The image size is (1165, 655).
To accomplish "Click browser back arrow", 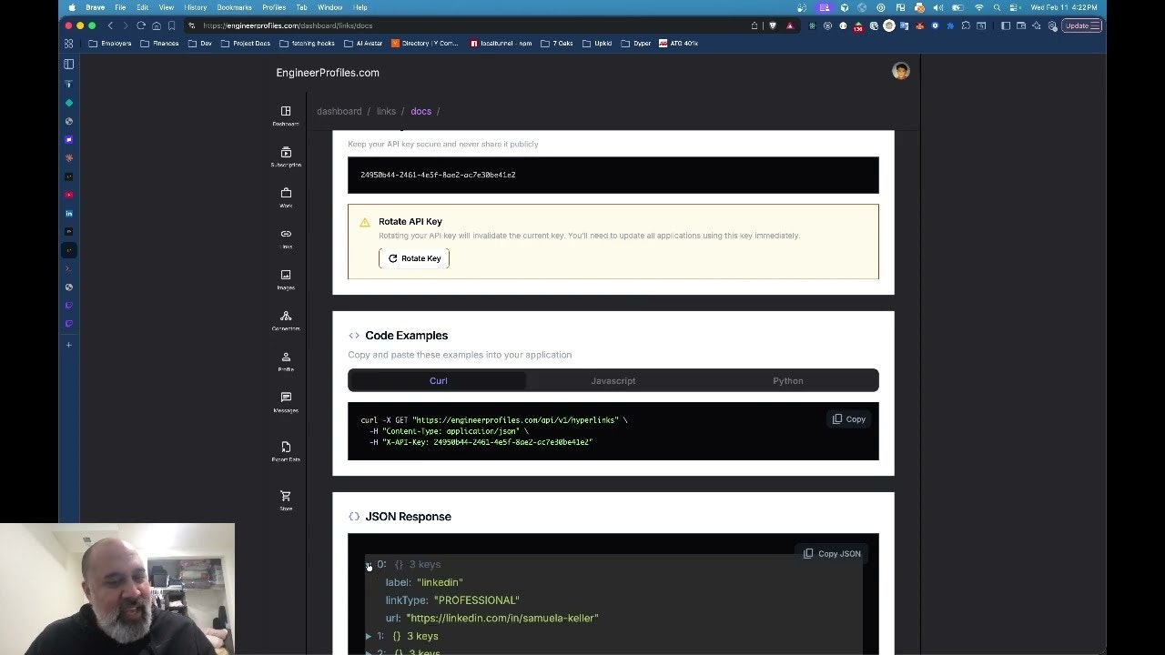I will [x=110, y=25].
